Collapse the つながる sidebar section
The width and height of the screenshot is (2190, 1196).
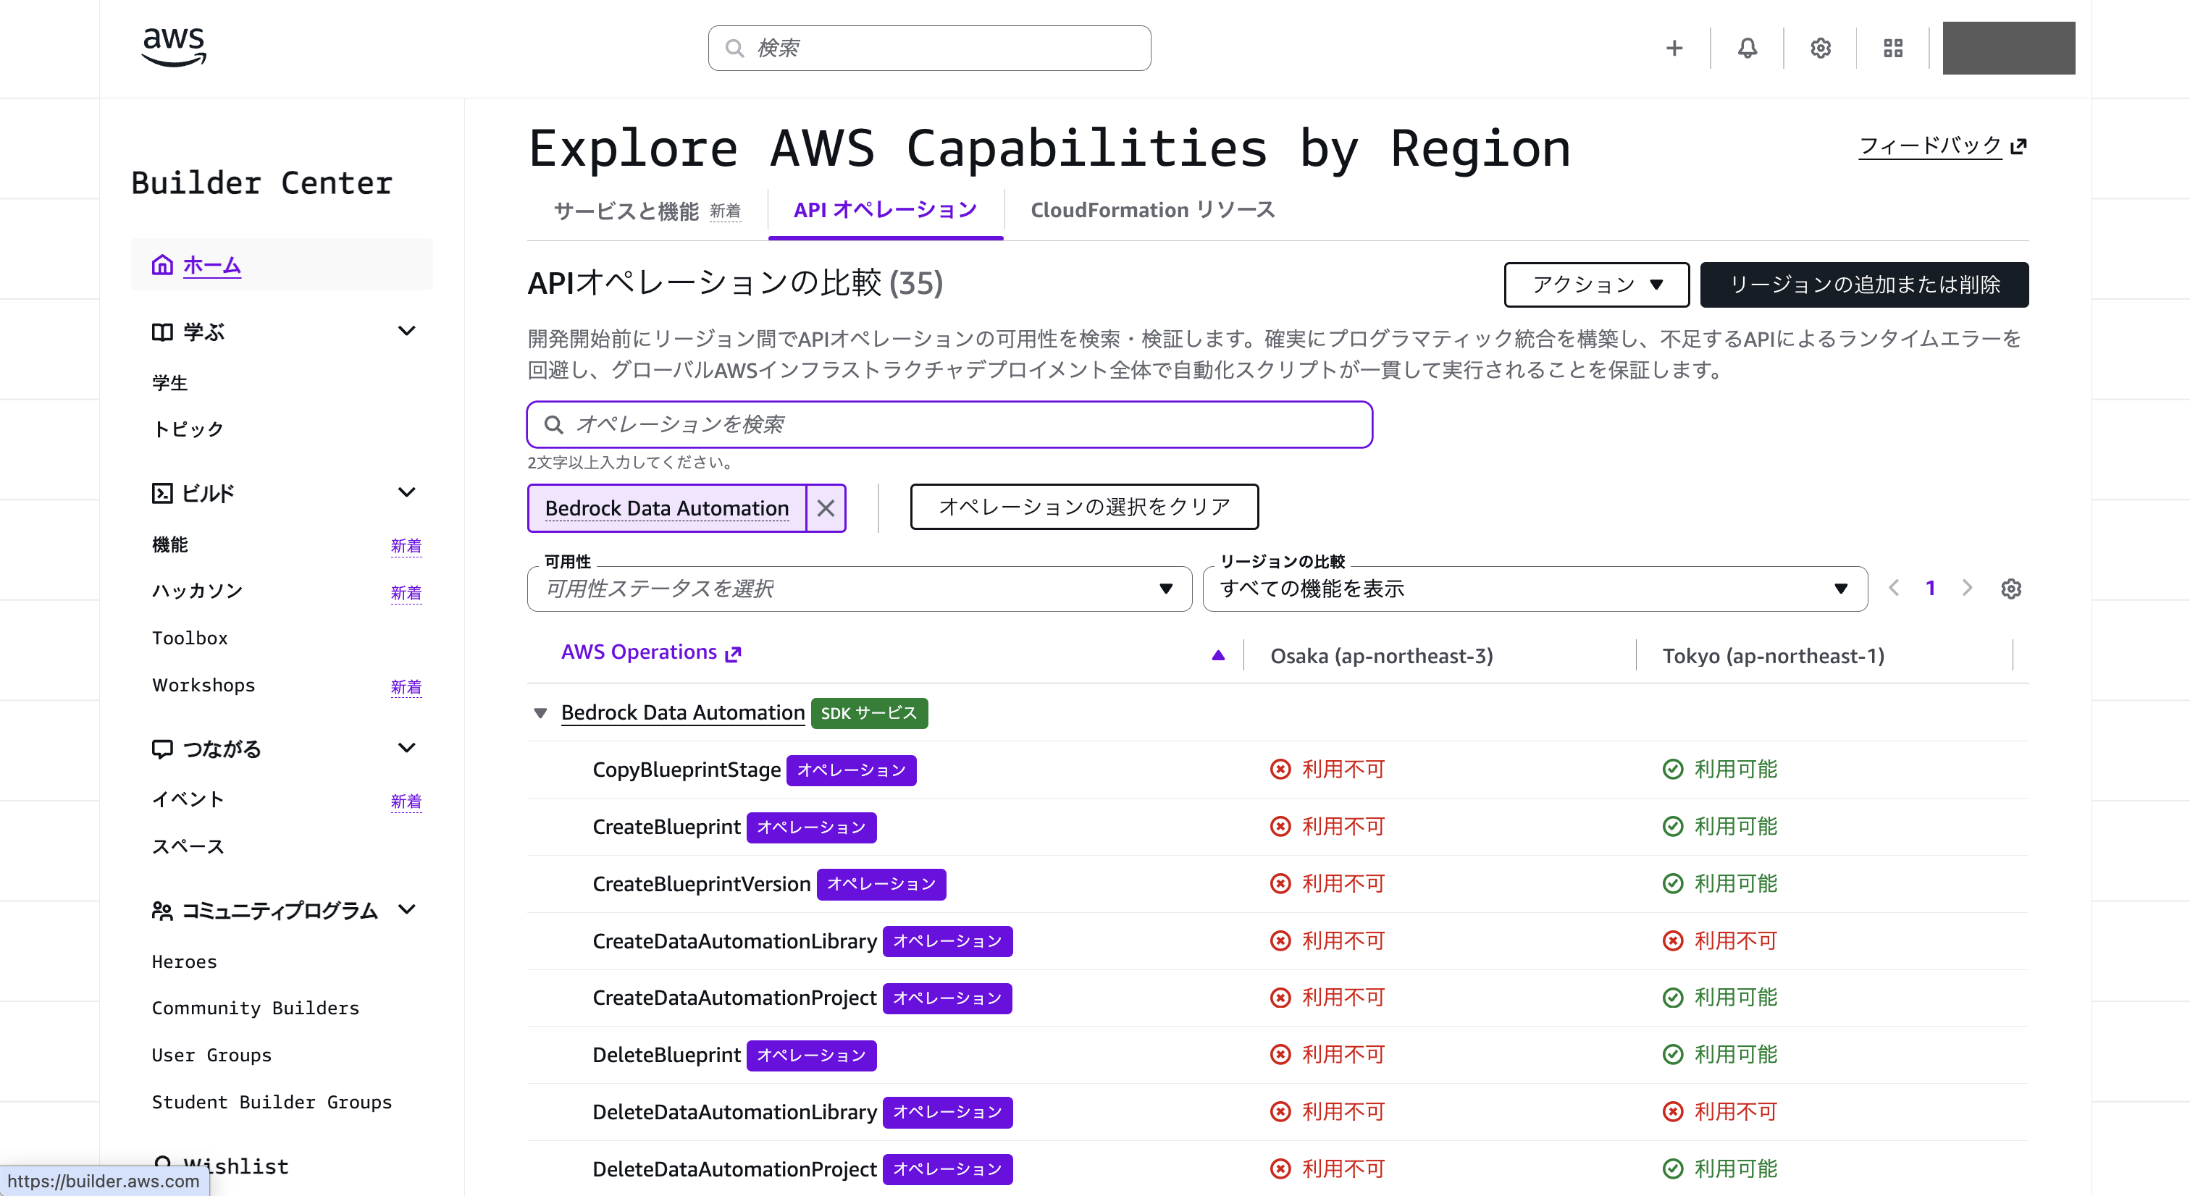click(x=407, y=748)
